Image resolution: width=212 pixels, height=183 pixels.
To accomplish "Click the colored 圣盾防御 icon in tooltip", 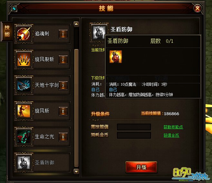I will click(116, 57).
